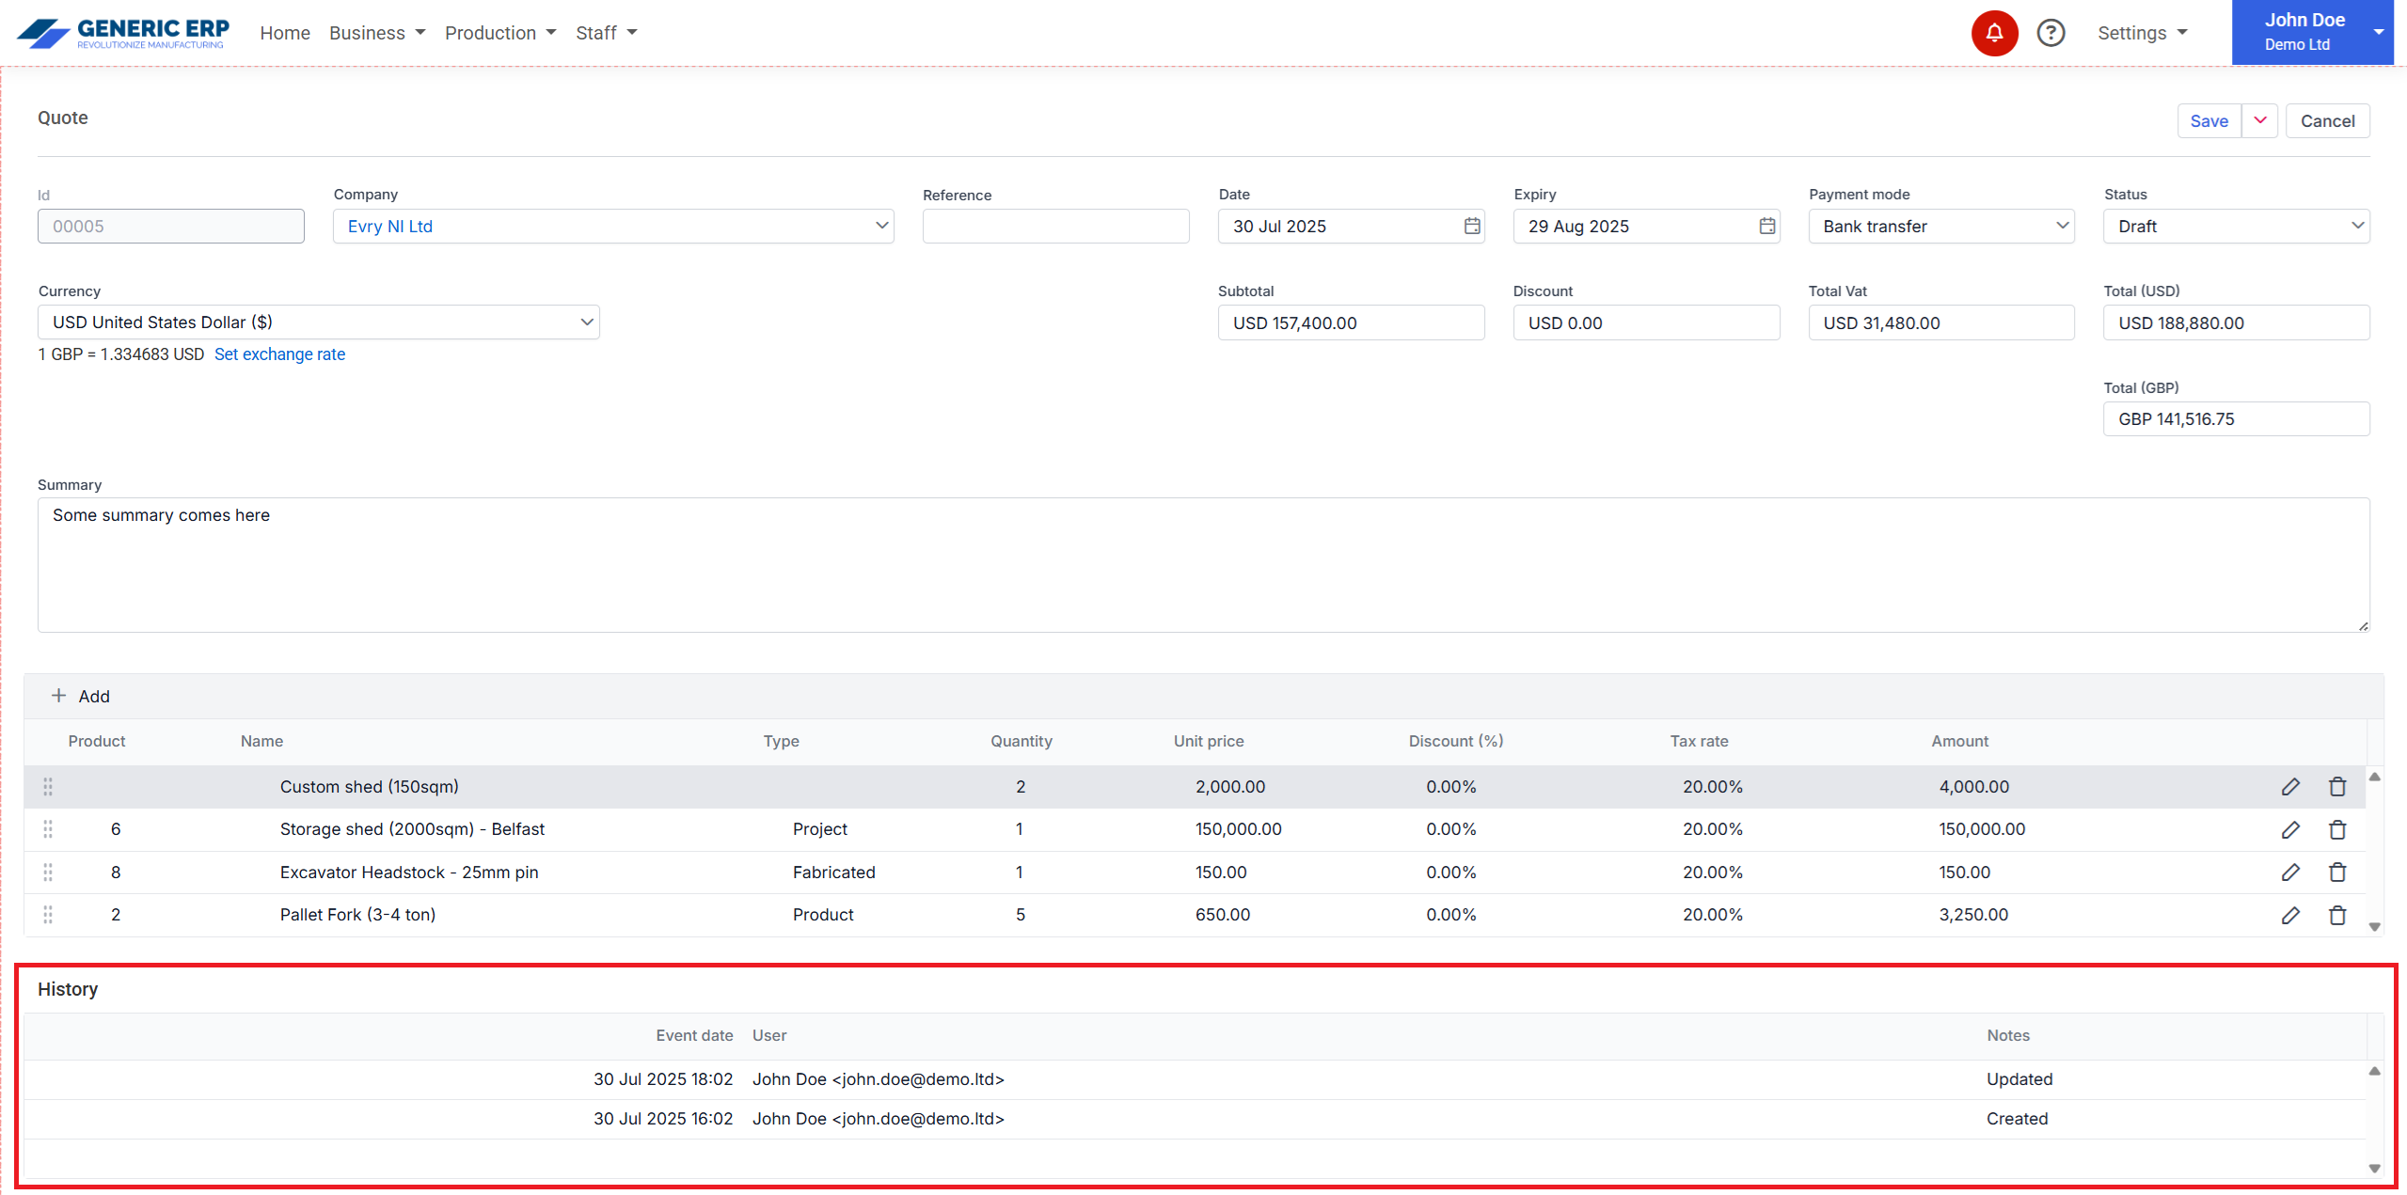This screenshot has width=2407, height=1195.
Task: Click into the Reference input field
Action: click(1055, 227)
